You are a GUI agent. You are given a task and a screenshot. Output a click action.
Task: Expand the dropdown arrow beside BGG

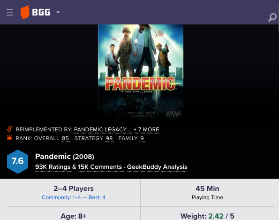[58, 12]
